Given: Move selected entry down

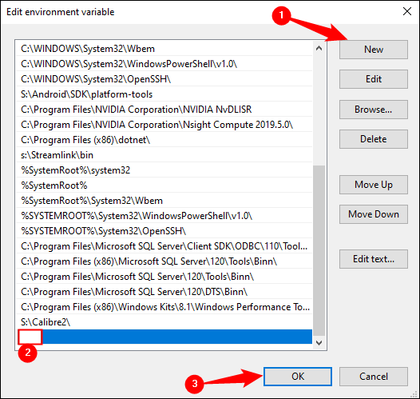Looking at the screenshot, I should pyautogui.click(x=374, y=214).
